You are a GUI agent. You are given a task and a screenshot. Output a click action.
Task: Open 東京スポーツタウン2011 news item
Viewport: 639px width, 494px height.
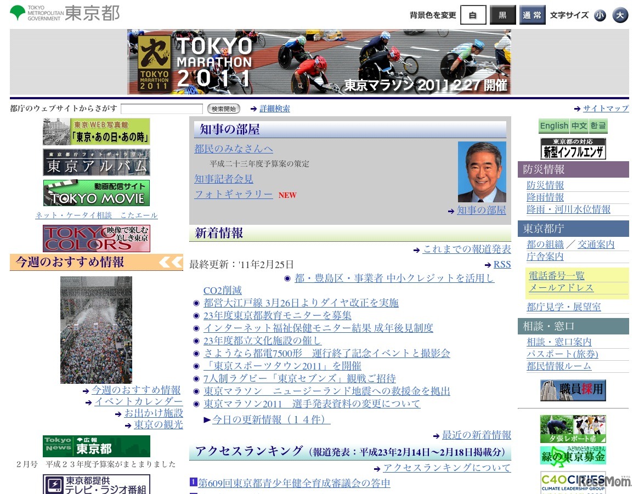point(282,366)
